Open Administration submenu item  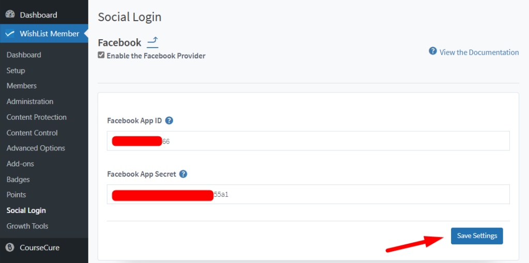(30, 101)
